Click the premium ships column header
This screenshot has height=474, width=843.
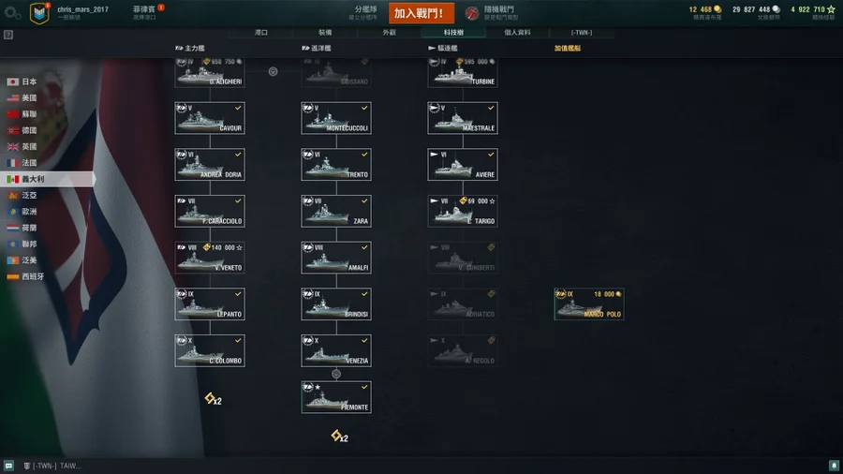coord(568,49)
